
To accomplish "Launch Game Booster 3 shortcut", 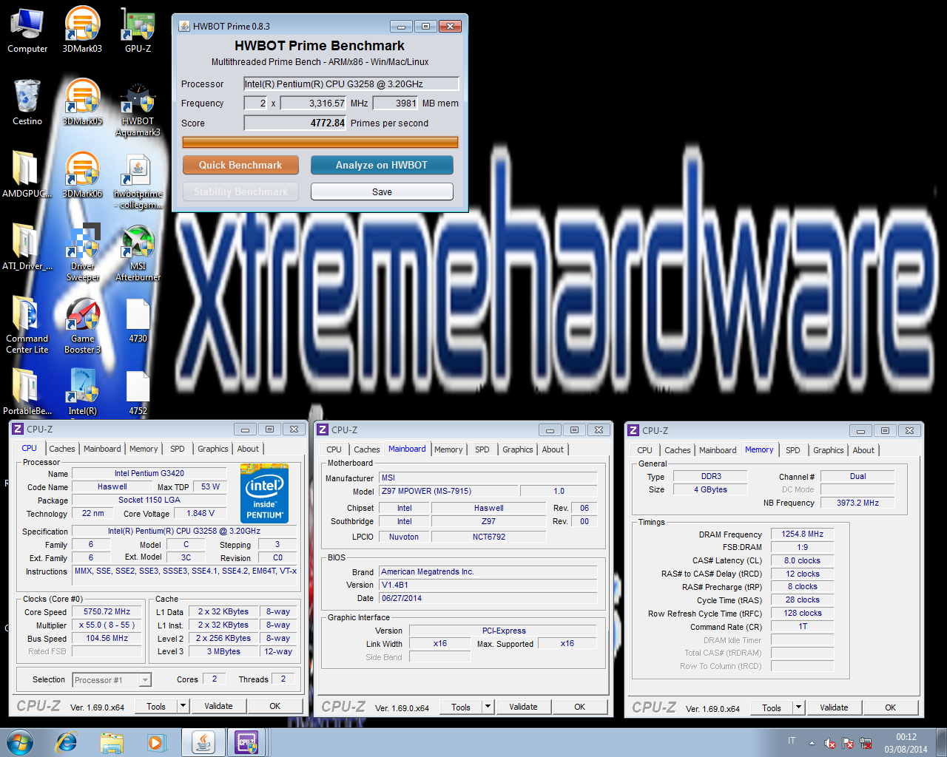I will [x=82, y=325].
